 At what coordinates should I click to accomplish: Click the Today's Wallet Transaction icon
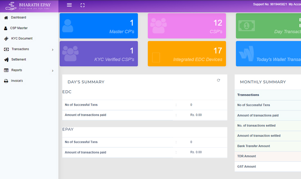click(x=246, y=53)
